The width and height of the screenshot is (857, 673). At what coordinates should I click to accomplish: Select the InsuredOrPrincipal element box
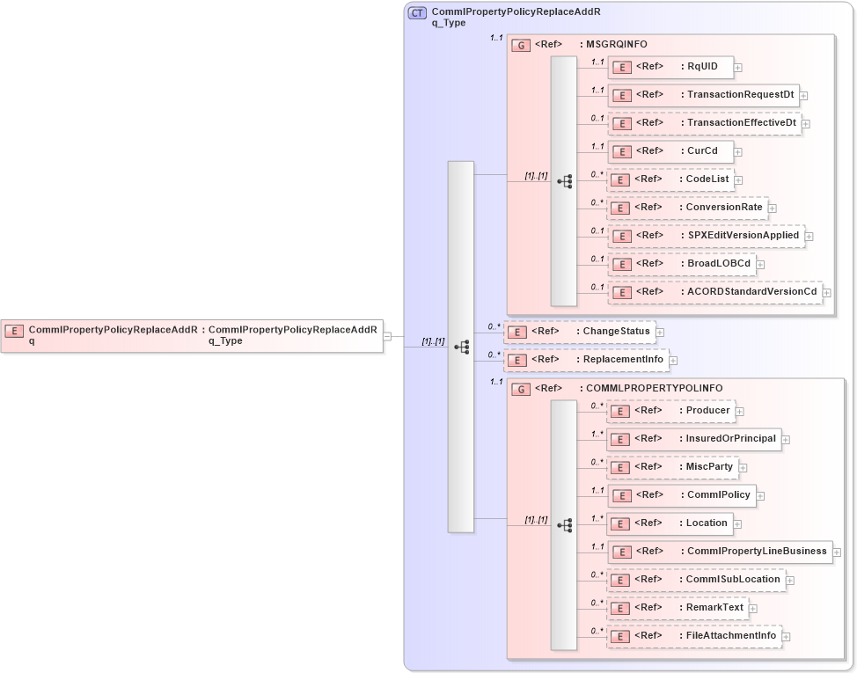695,439
